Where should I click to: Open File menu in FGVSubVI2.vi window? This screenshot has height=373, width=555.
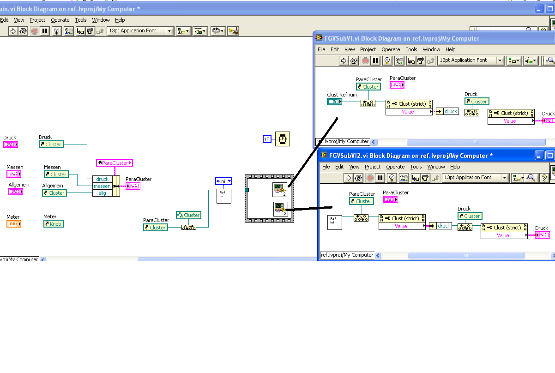tap(326, 167)
